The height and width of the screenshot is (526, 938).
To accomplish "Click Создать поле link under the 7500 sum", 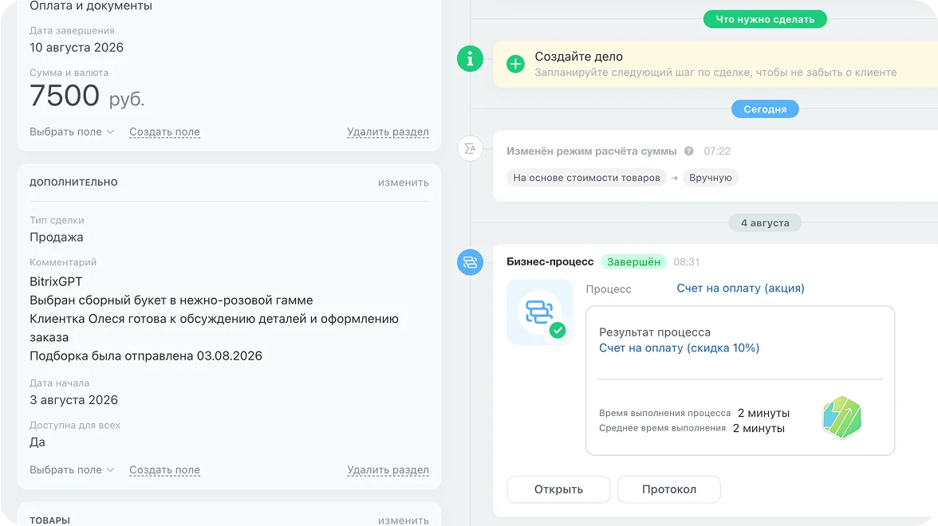I will tap(164, 132).
